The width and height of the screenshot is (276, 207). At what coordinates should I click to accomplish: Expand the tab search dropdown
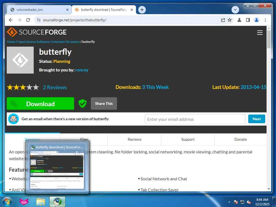(235, 10)
